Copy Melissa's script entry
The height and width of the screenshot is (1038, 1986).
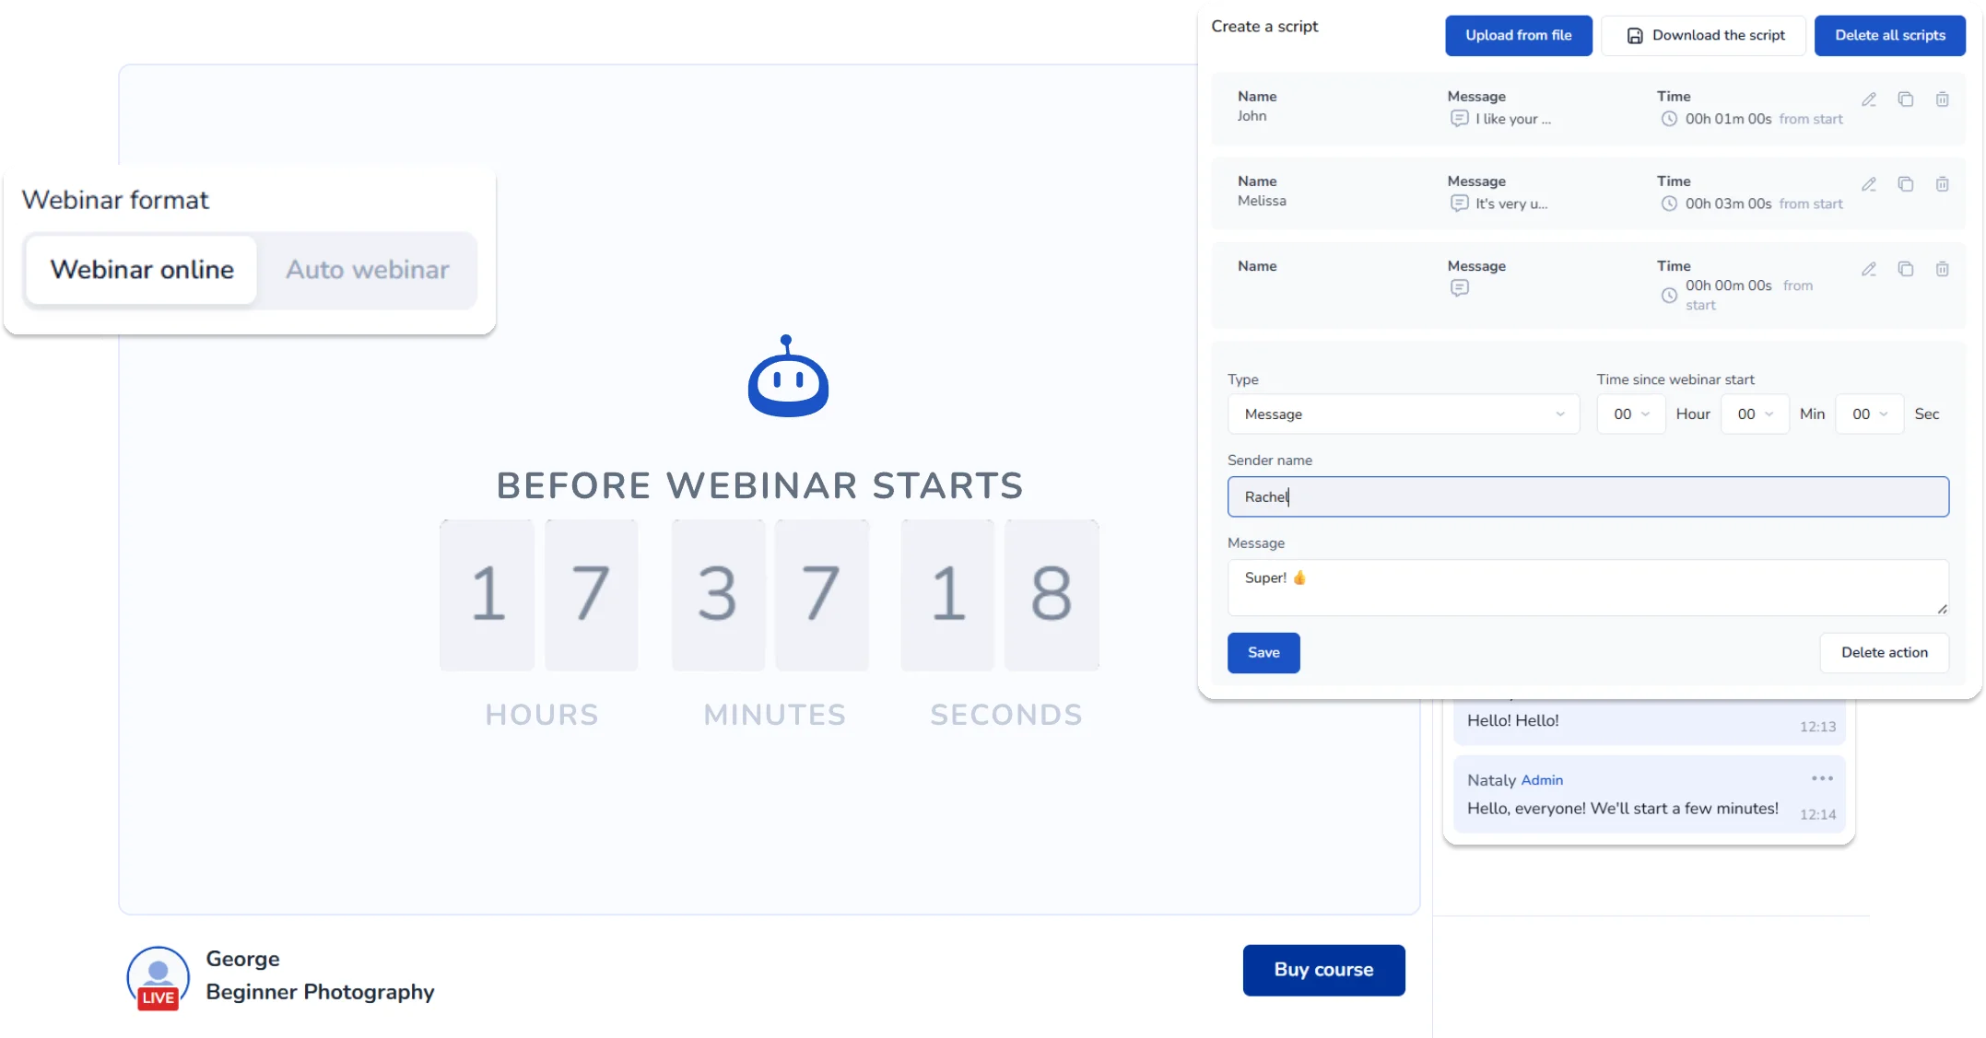(1905, 184)
